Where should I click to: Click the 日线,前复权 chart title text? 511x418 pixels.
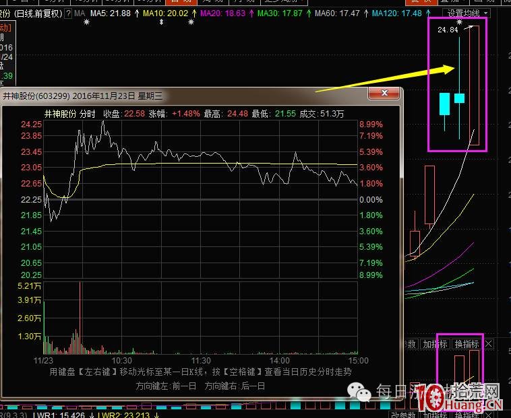coord(38,13)
